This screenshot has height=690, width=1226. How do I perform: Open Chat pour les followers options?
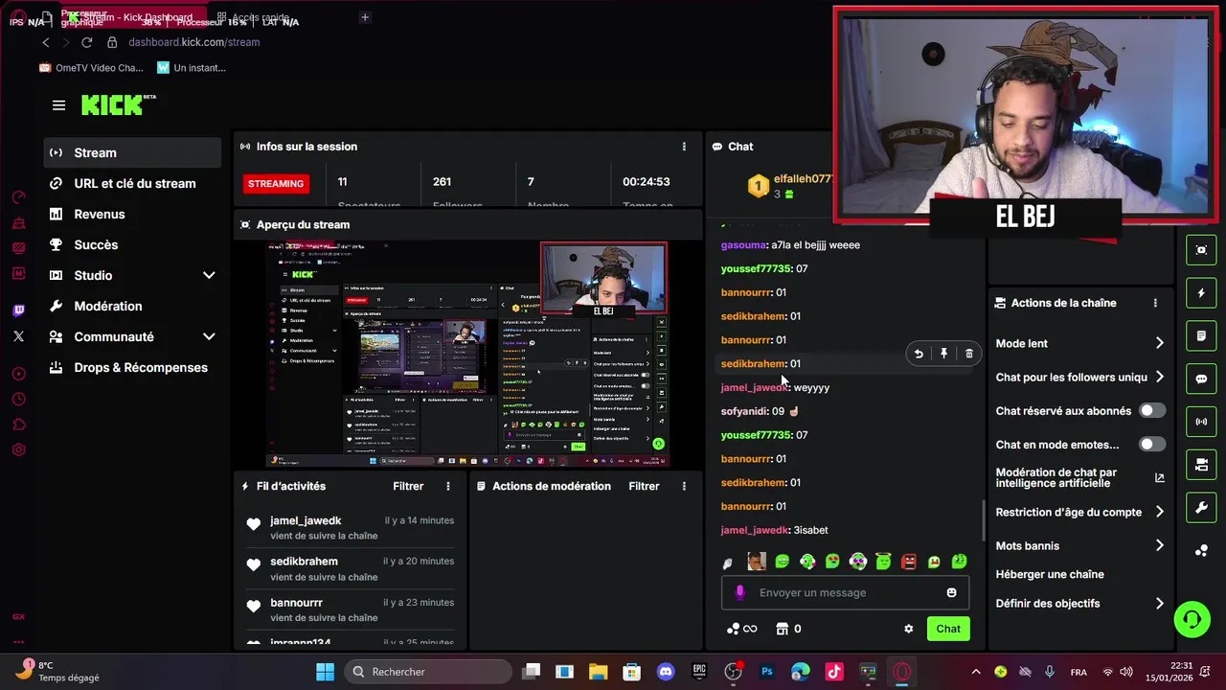(1080, 377)
